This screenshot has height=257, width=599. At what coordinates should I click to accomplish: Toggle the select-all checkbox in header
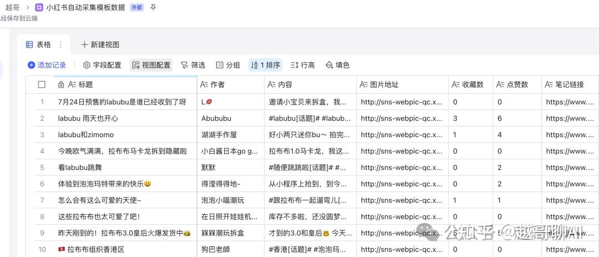42,84
